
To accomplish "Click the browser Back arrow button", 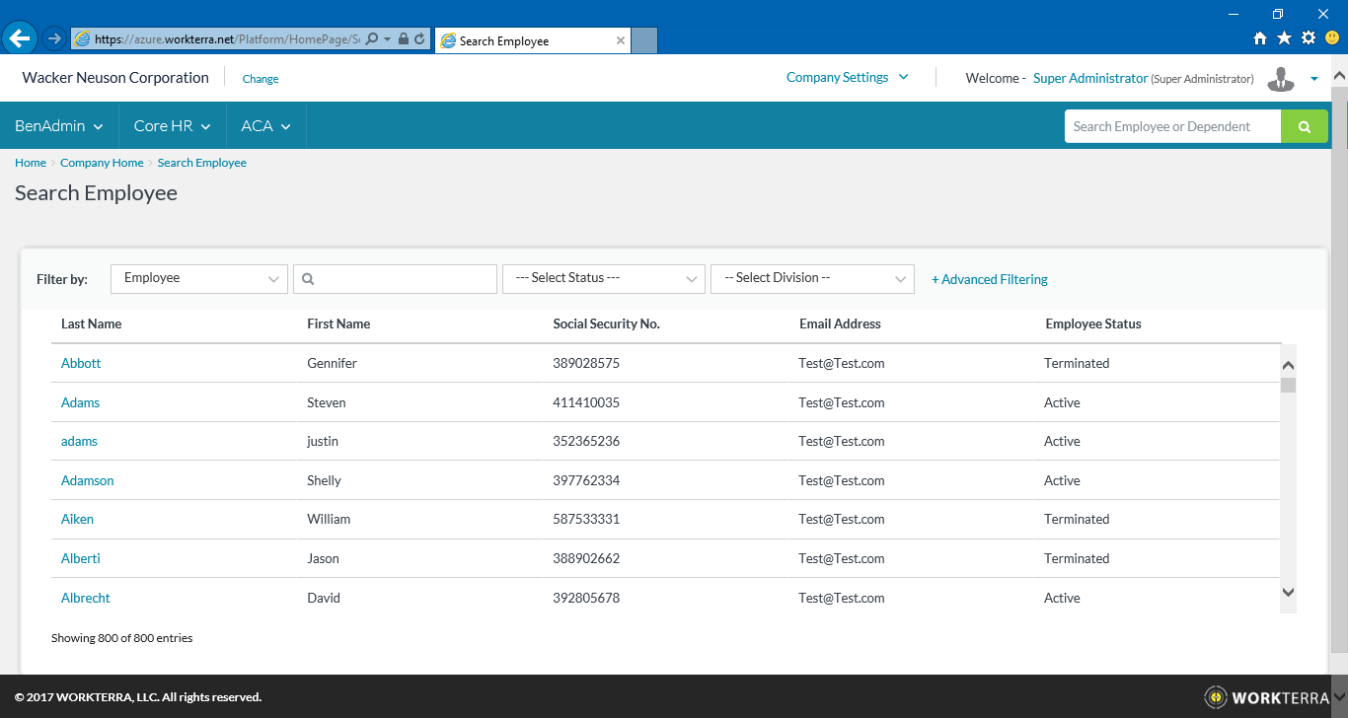I will pos(20,38).
